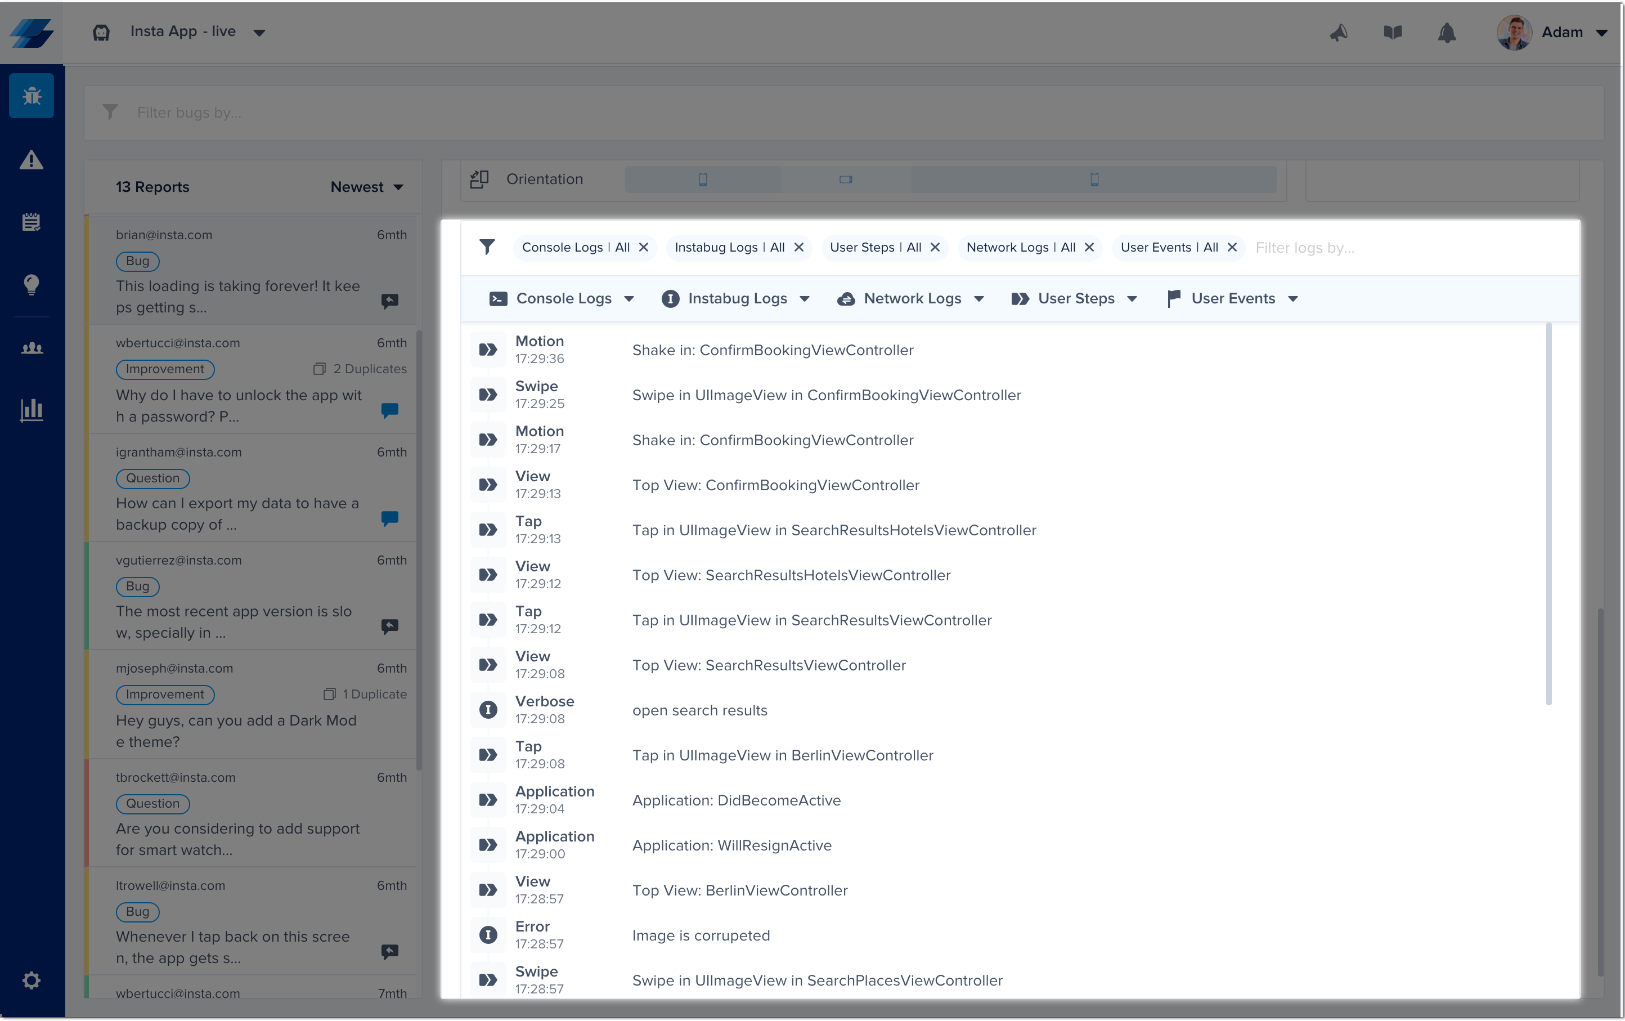Click the lightbulb feature requests icon
This screenshot has width=1625, height=1021.
tap(32, 284)
